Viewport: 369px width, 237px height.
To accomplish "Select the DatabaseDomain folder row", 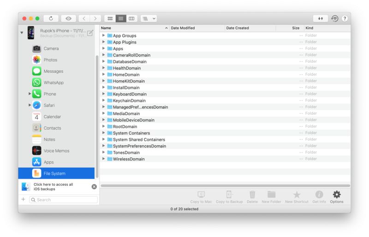I will click(225, 61).
